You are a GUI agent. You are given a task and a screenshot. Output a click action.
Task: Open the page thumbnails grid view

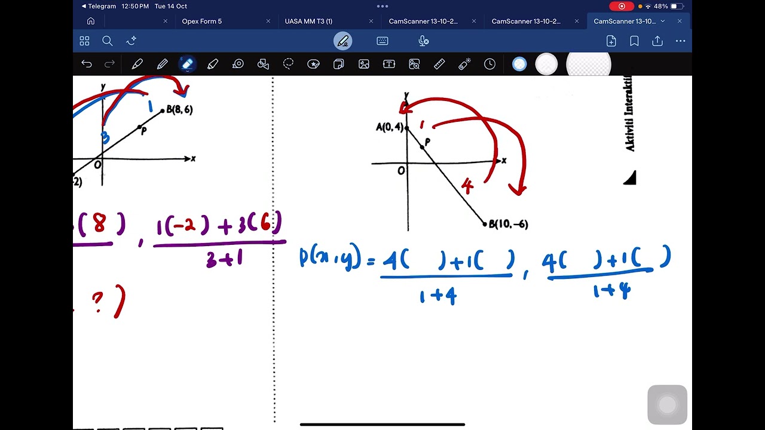[84, 41]
